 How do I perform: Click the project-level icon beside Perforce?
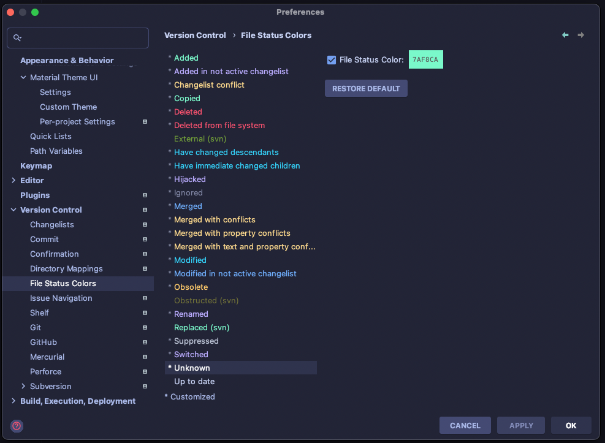point(145,371)
